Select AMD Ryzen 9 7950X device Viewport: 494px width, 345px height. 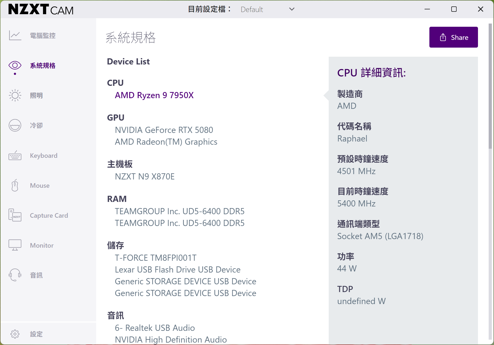click(154, 95)
